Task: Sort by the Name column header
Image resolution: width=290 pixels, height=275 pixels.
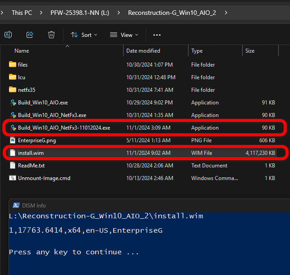Action: tap(22, 51)
